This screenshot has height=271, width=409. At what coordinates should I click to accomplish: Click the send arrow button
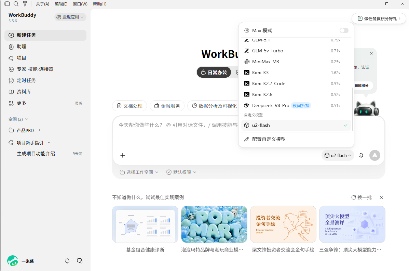click(375, 155)
